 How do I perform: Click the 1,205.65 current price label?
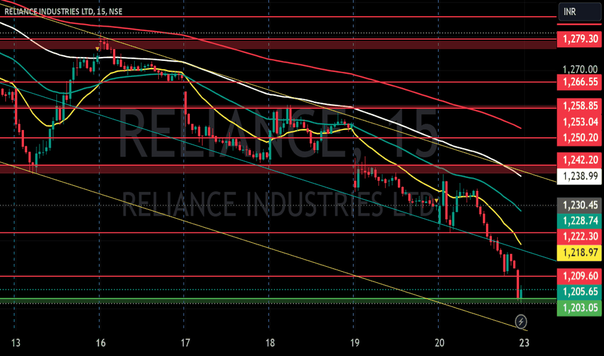[x=580, y=291]
